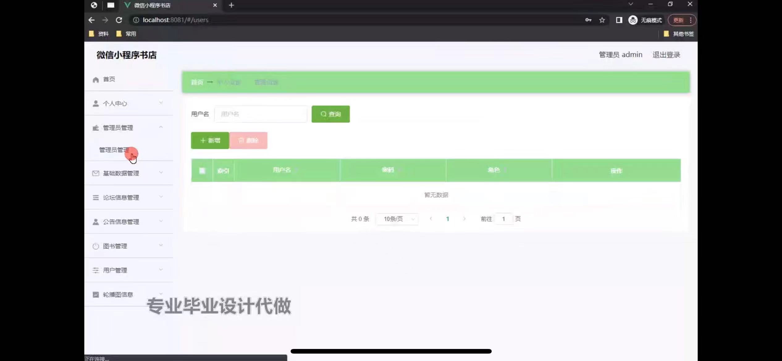Screen dimensions: 782x361
Task: Click the list icon beside 论坛信息管理
Action: (96, 197)
